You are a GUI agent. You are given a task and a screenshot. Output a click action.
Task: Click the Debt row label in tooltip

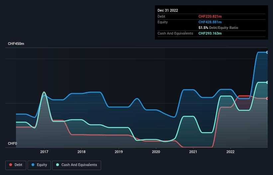(x=161, y=16)
